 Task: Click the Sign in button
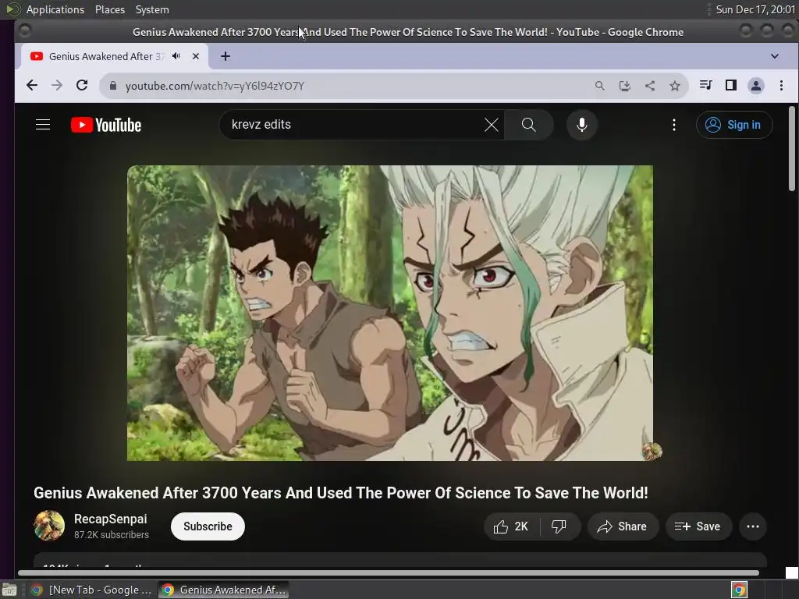tap(734, 125)
